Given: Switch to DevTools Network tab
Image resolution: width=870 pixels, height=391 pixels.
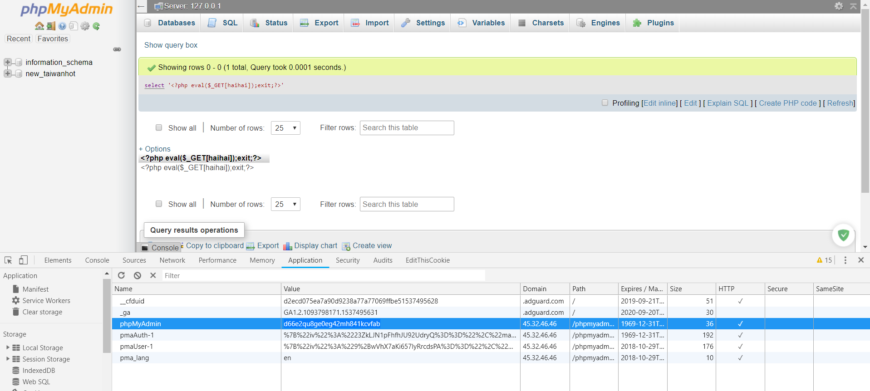Looking at the screenshot, I should click(x=172, y=260).
